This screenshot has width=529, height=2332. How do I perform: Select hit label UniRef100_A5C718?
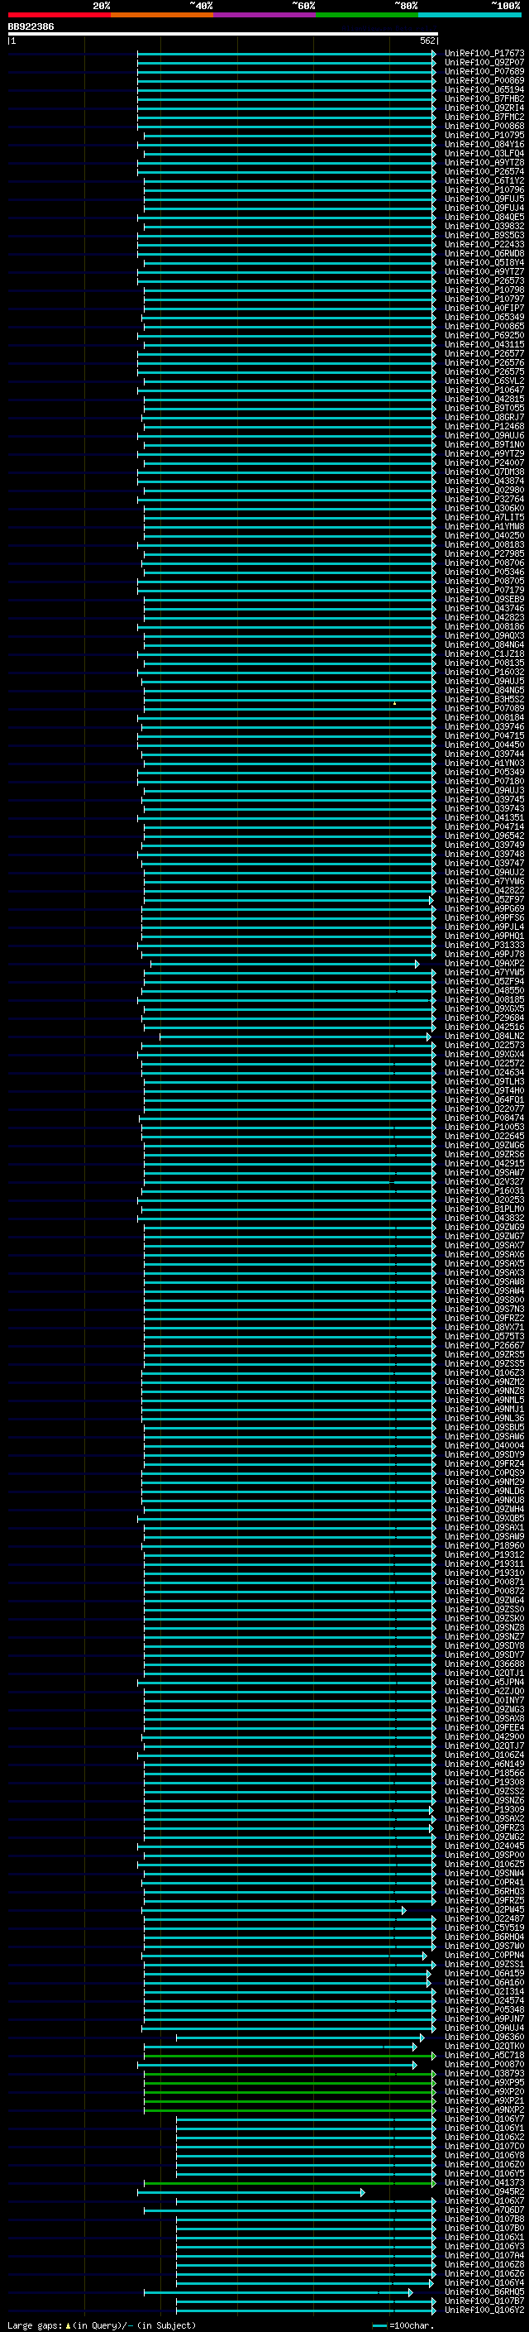[484, 2055]
